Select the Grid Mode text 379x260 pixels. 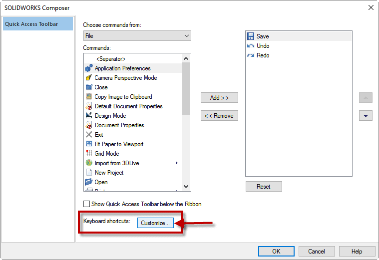coord(107,154)
